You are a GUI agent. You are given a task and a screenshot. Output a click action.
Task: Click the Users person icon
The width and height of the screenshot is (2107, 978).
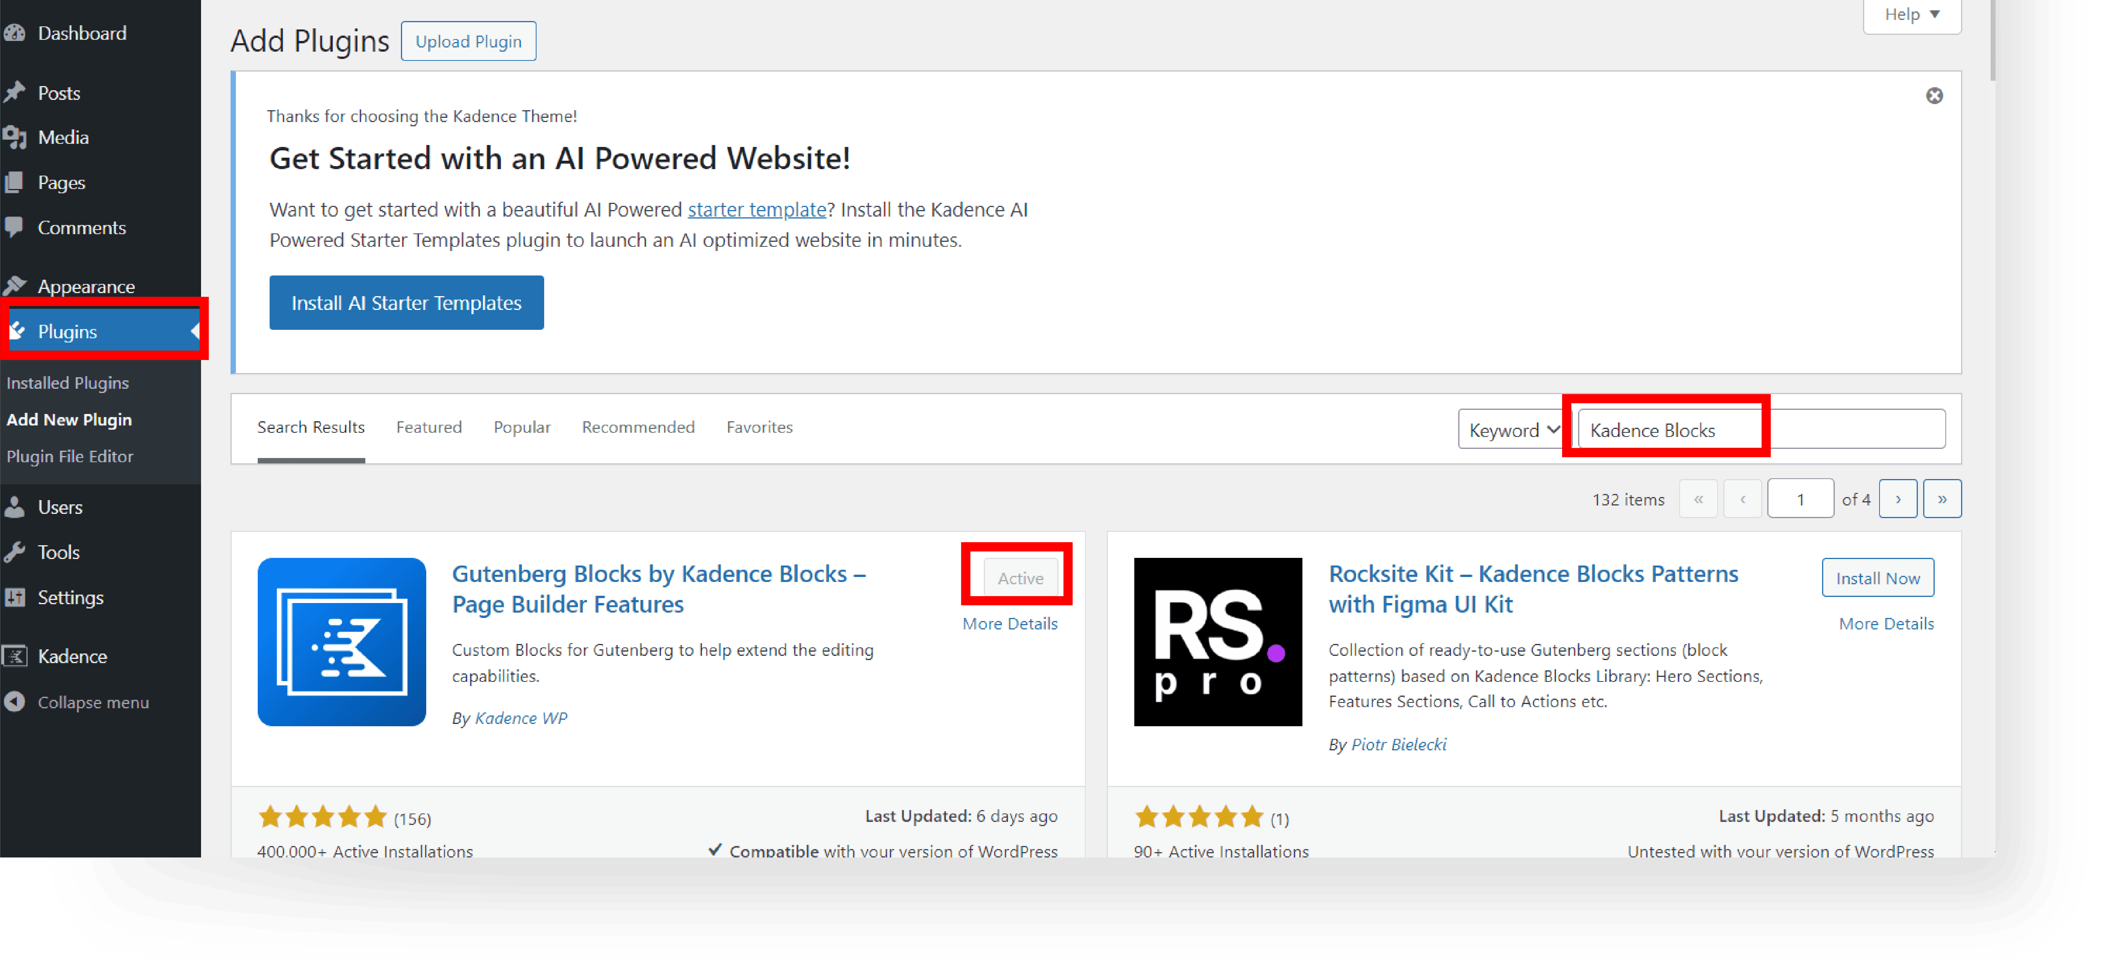14,507
